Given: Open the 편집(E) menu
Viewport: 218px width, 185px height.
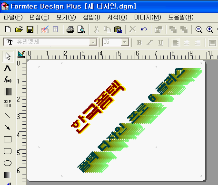Looking at the screenshot, I should 40,17.
